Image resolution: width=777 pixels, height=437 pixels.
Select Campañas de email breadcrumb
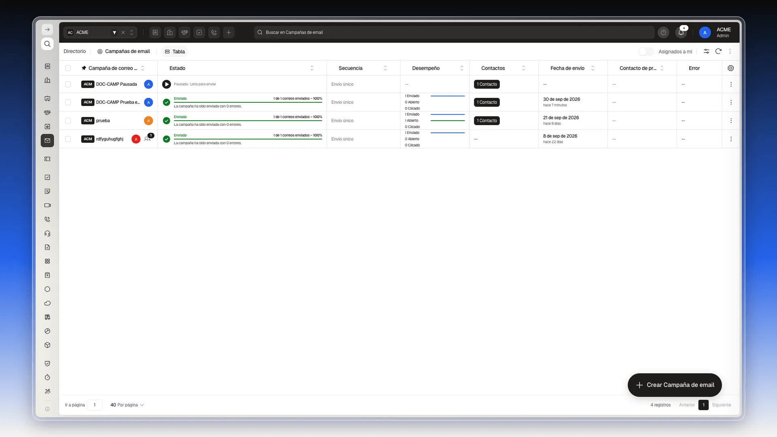[x=123, y=51]
